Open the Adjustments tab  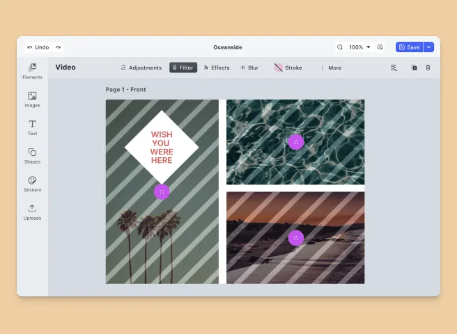pos(141,67)
